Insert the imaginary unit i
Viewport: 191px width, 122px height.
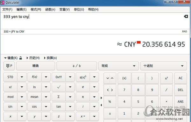(x=83, y=106)
